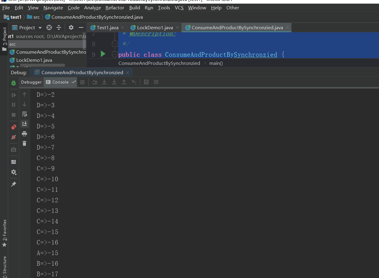379x278 pixels.
Task: Collapse code fold marker at line 9
Action: [x=115, y=55]
